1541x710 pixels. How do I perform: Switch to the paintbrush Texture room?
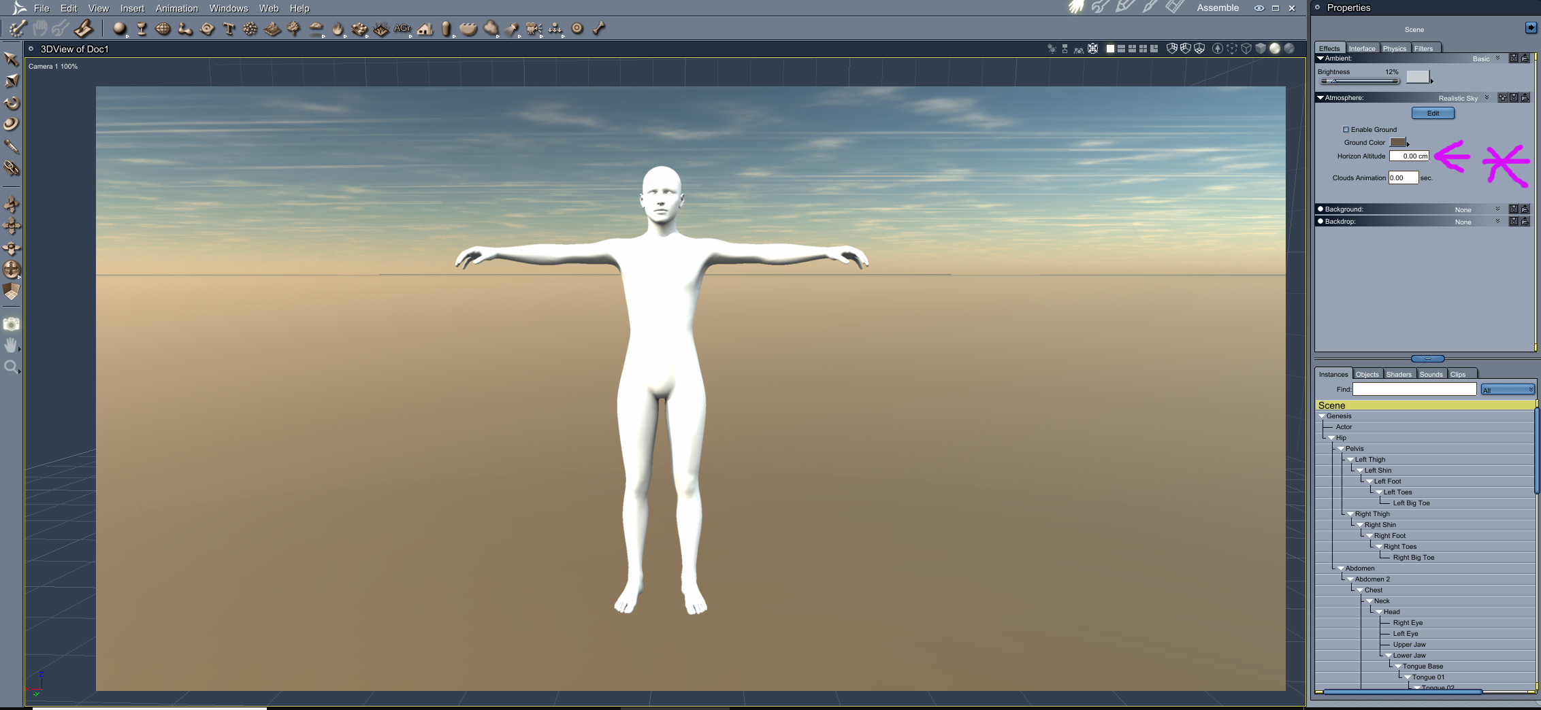click(1150, 7)
